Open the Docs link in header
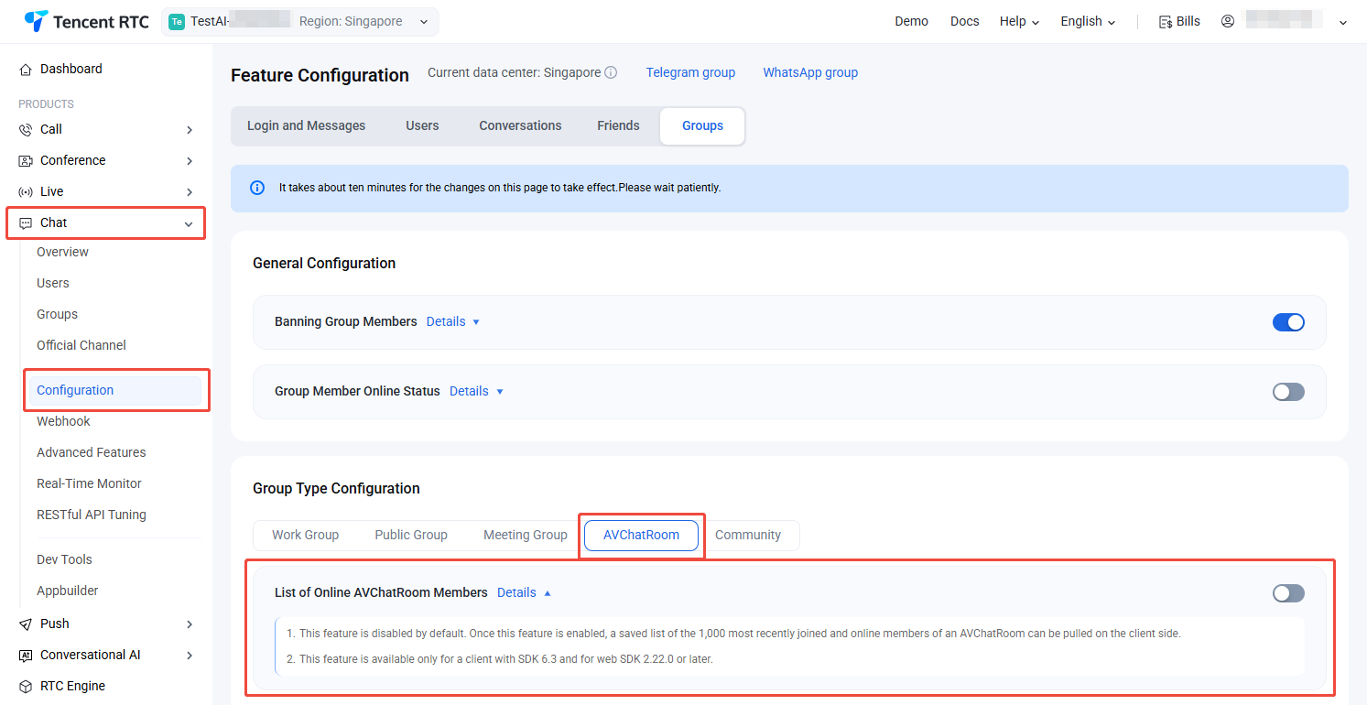The width and height of the screenshot is (1367, 705). 964,22
